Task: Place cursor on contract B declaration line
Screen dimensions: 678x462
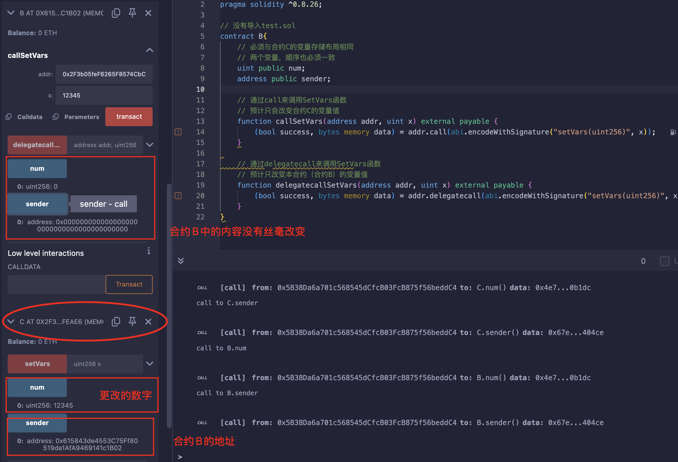Action: click(243, 36)
